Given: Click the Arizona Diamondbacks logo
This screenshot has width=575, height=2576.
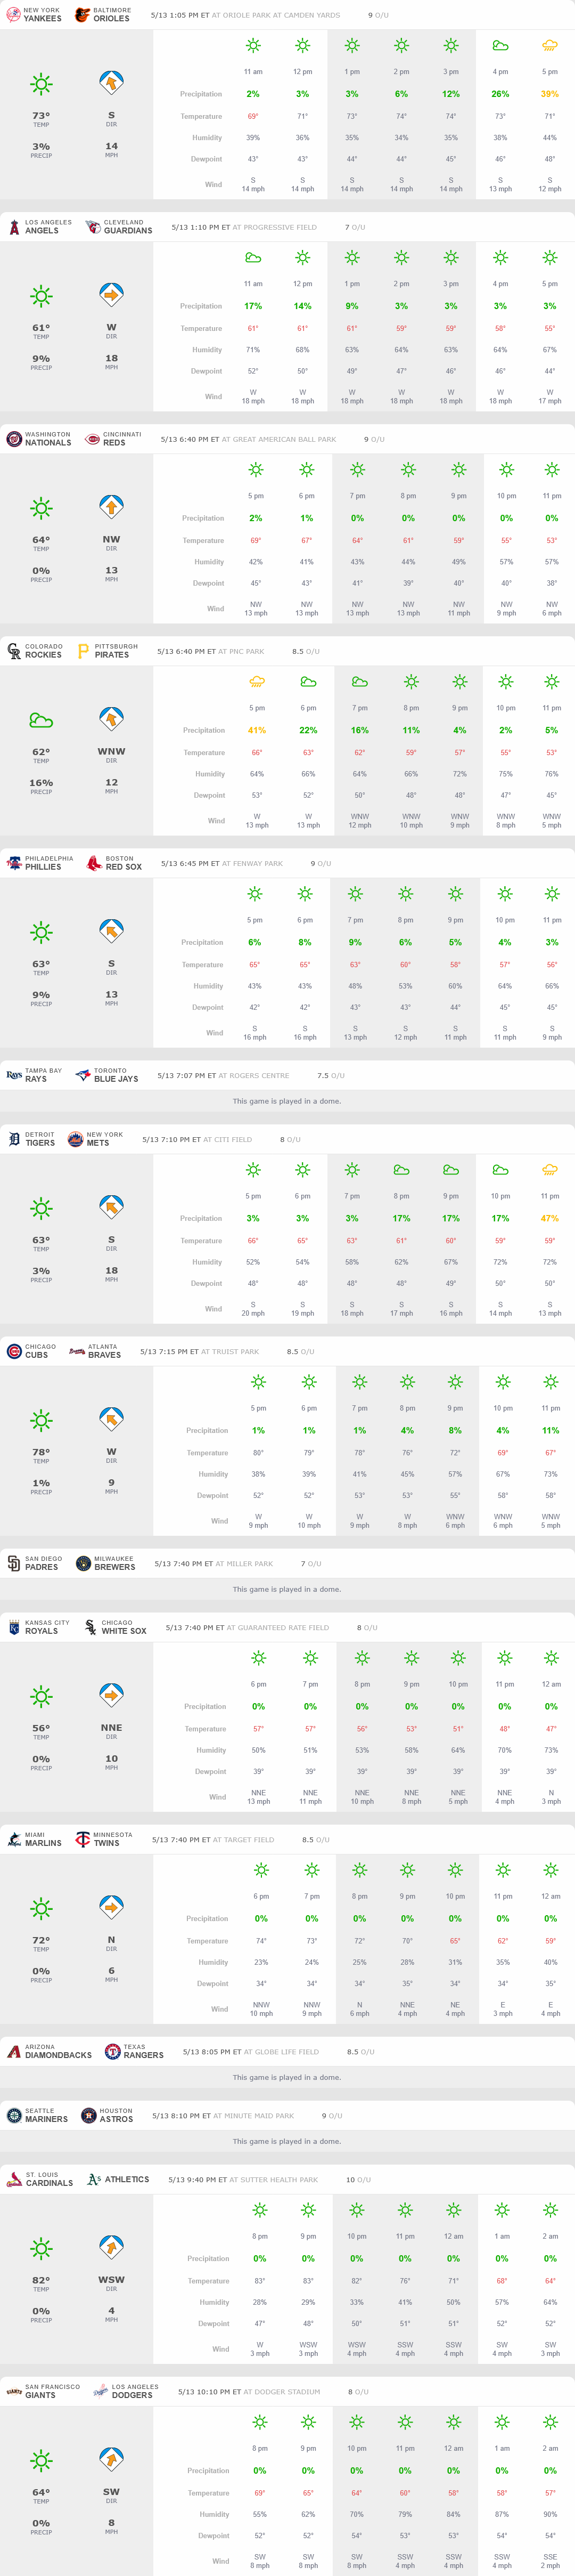Looking at the screenshot, I should click(14, 2051).
